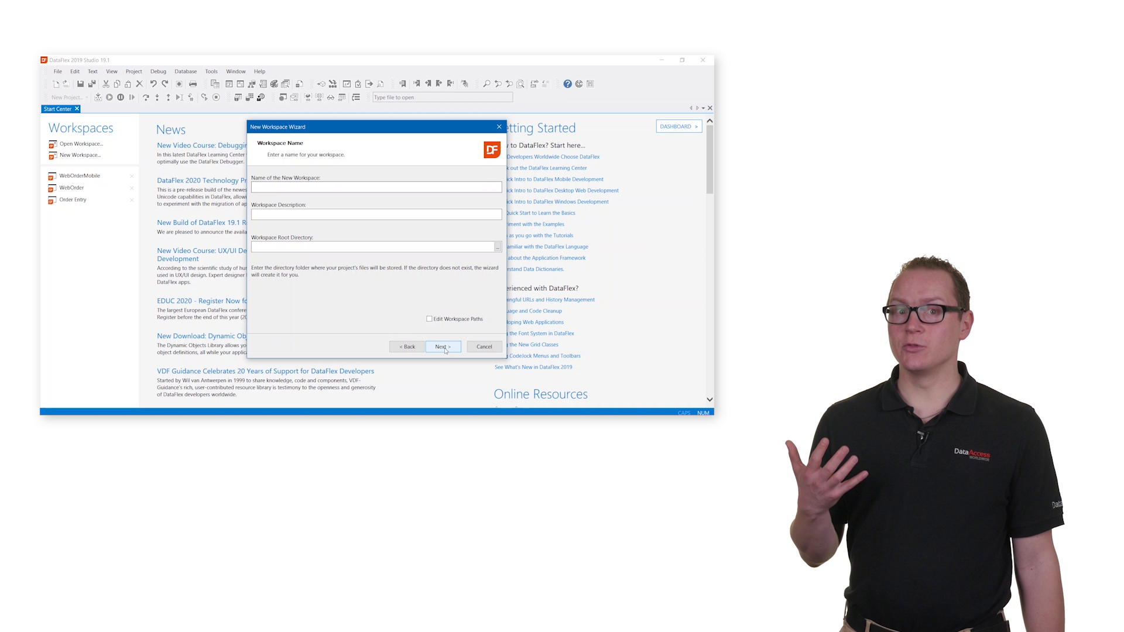Open the Database menu
The height and width of the screenshot is (632, 1124).
(186, 71)
